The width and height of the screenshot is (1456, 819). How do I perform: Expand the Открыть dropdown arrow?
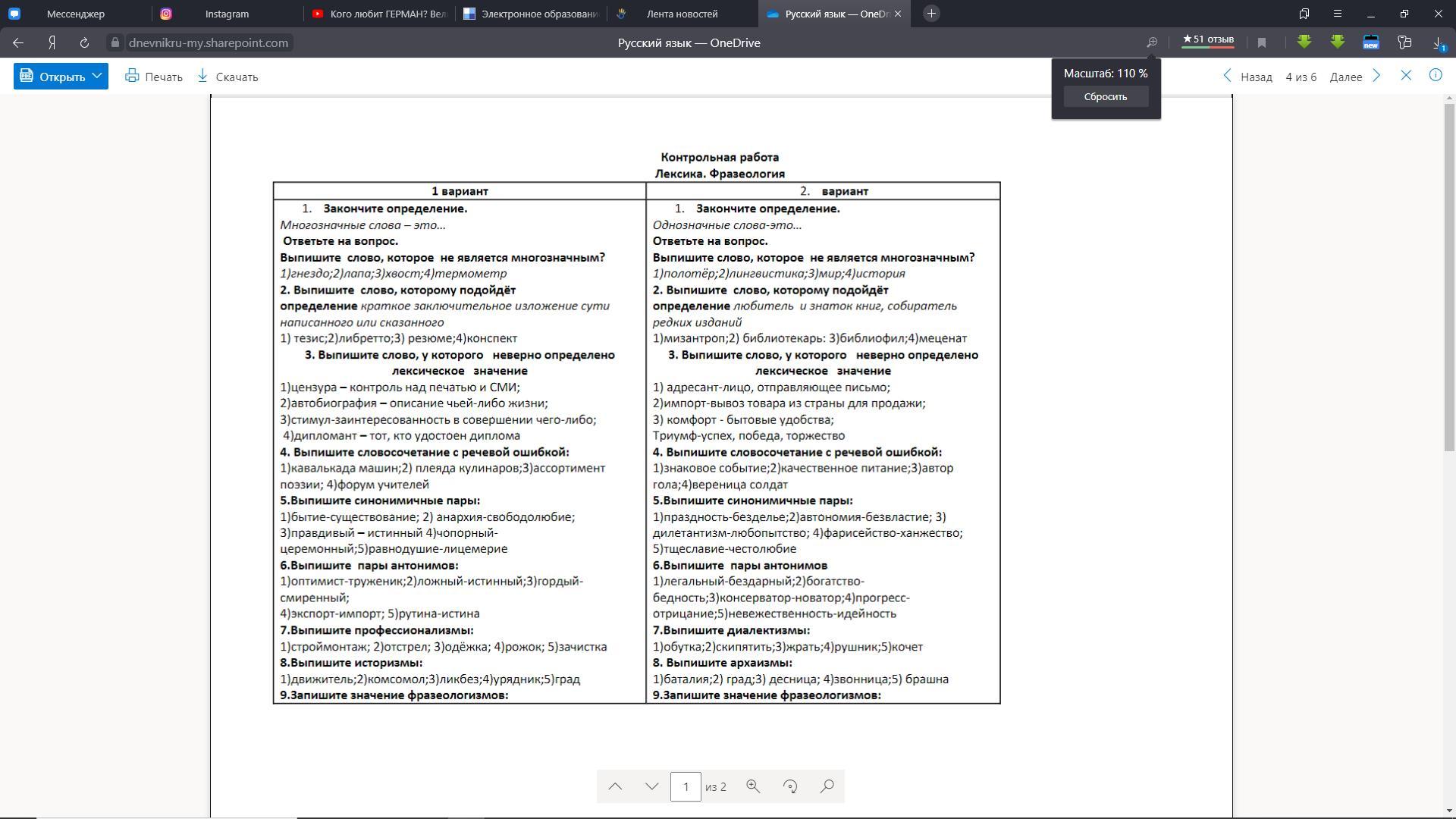pos(97,76)
